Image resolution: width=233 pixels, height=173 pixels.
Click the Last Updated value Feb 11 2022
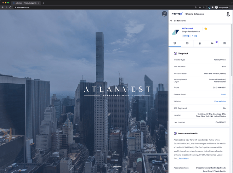(x=220, y=122)
